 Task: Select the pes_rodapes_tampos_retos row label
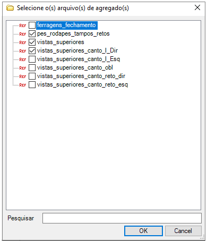[x=73, y=33]
